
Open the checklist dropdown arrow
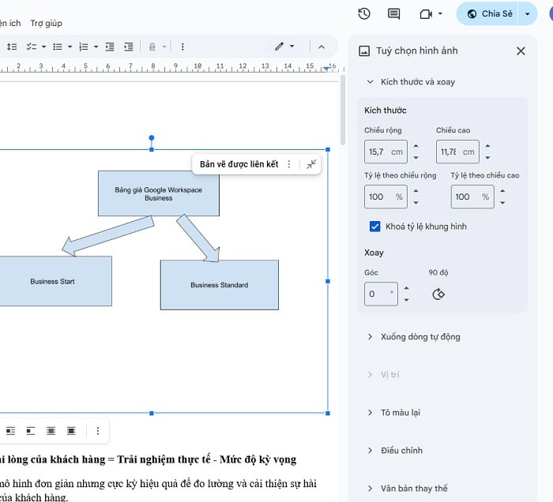point(43,47)
